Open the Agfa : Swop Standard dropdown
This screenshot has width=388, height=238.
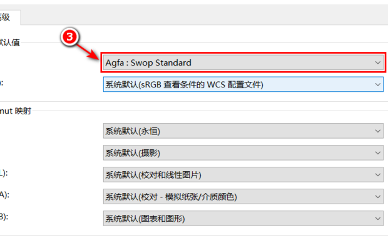point(243,62)
